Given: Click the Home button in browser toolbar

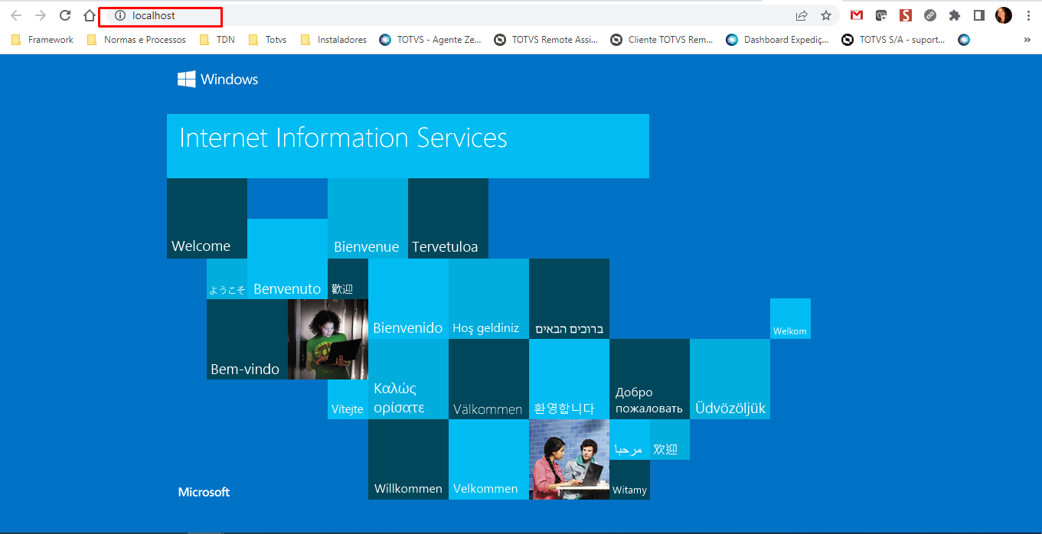Looking at the screenshot, I should click(90, 15).
